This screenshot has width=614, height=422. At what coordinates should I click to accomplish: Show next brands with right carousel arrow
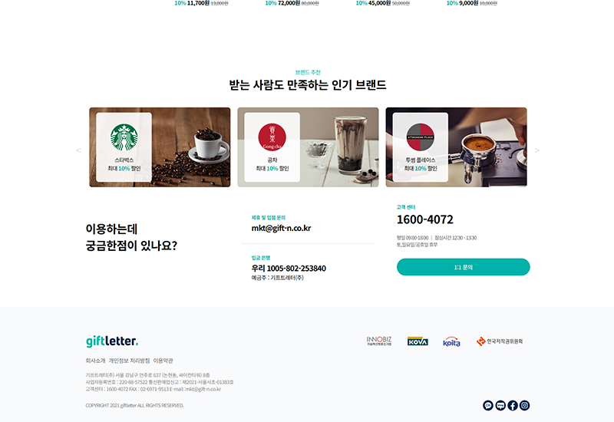coord(536,150)
